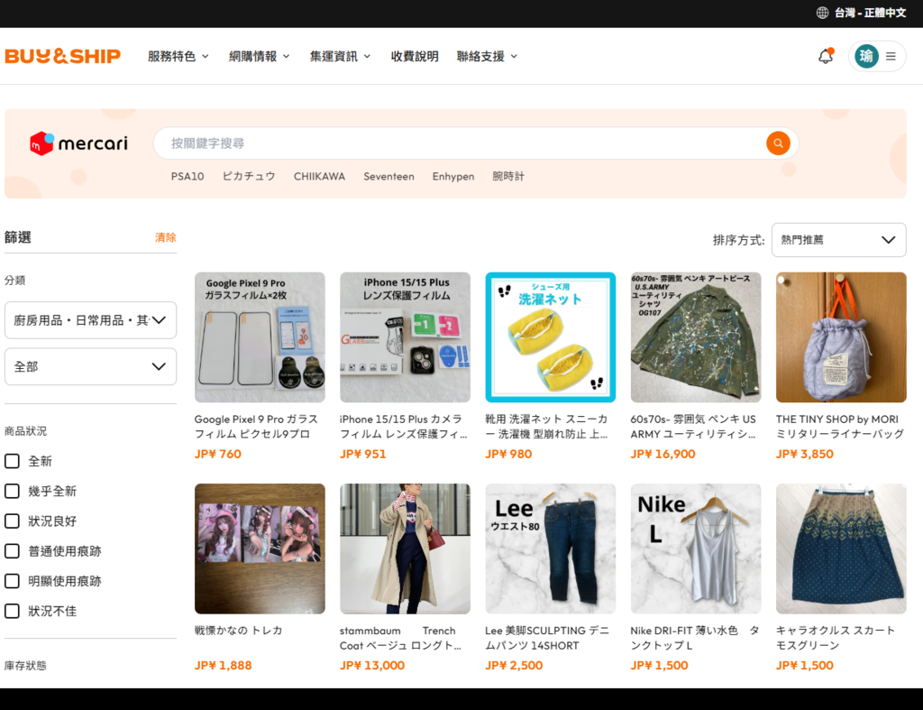
Task: Open US ARMY paint shirt thumbnail
Action: 696,337
